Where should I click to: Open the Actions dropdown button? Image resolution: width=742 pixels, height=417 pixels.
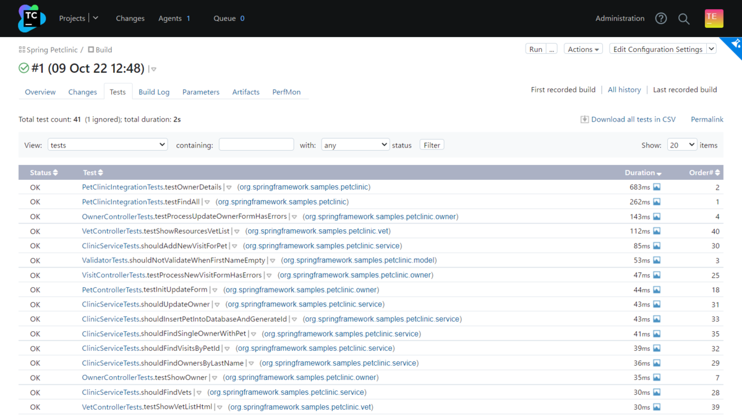coord(584,49)
